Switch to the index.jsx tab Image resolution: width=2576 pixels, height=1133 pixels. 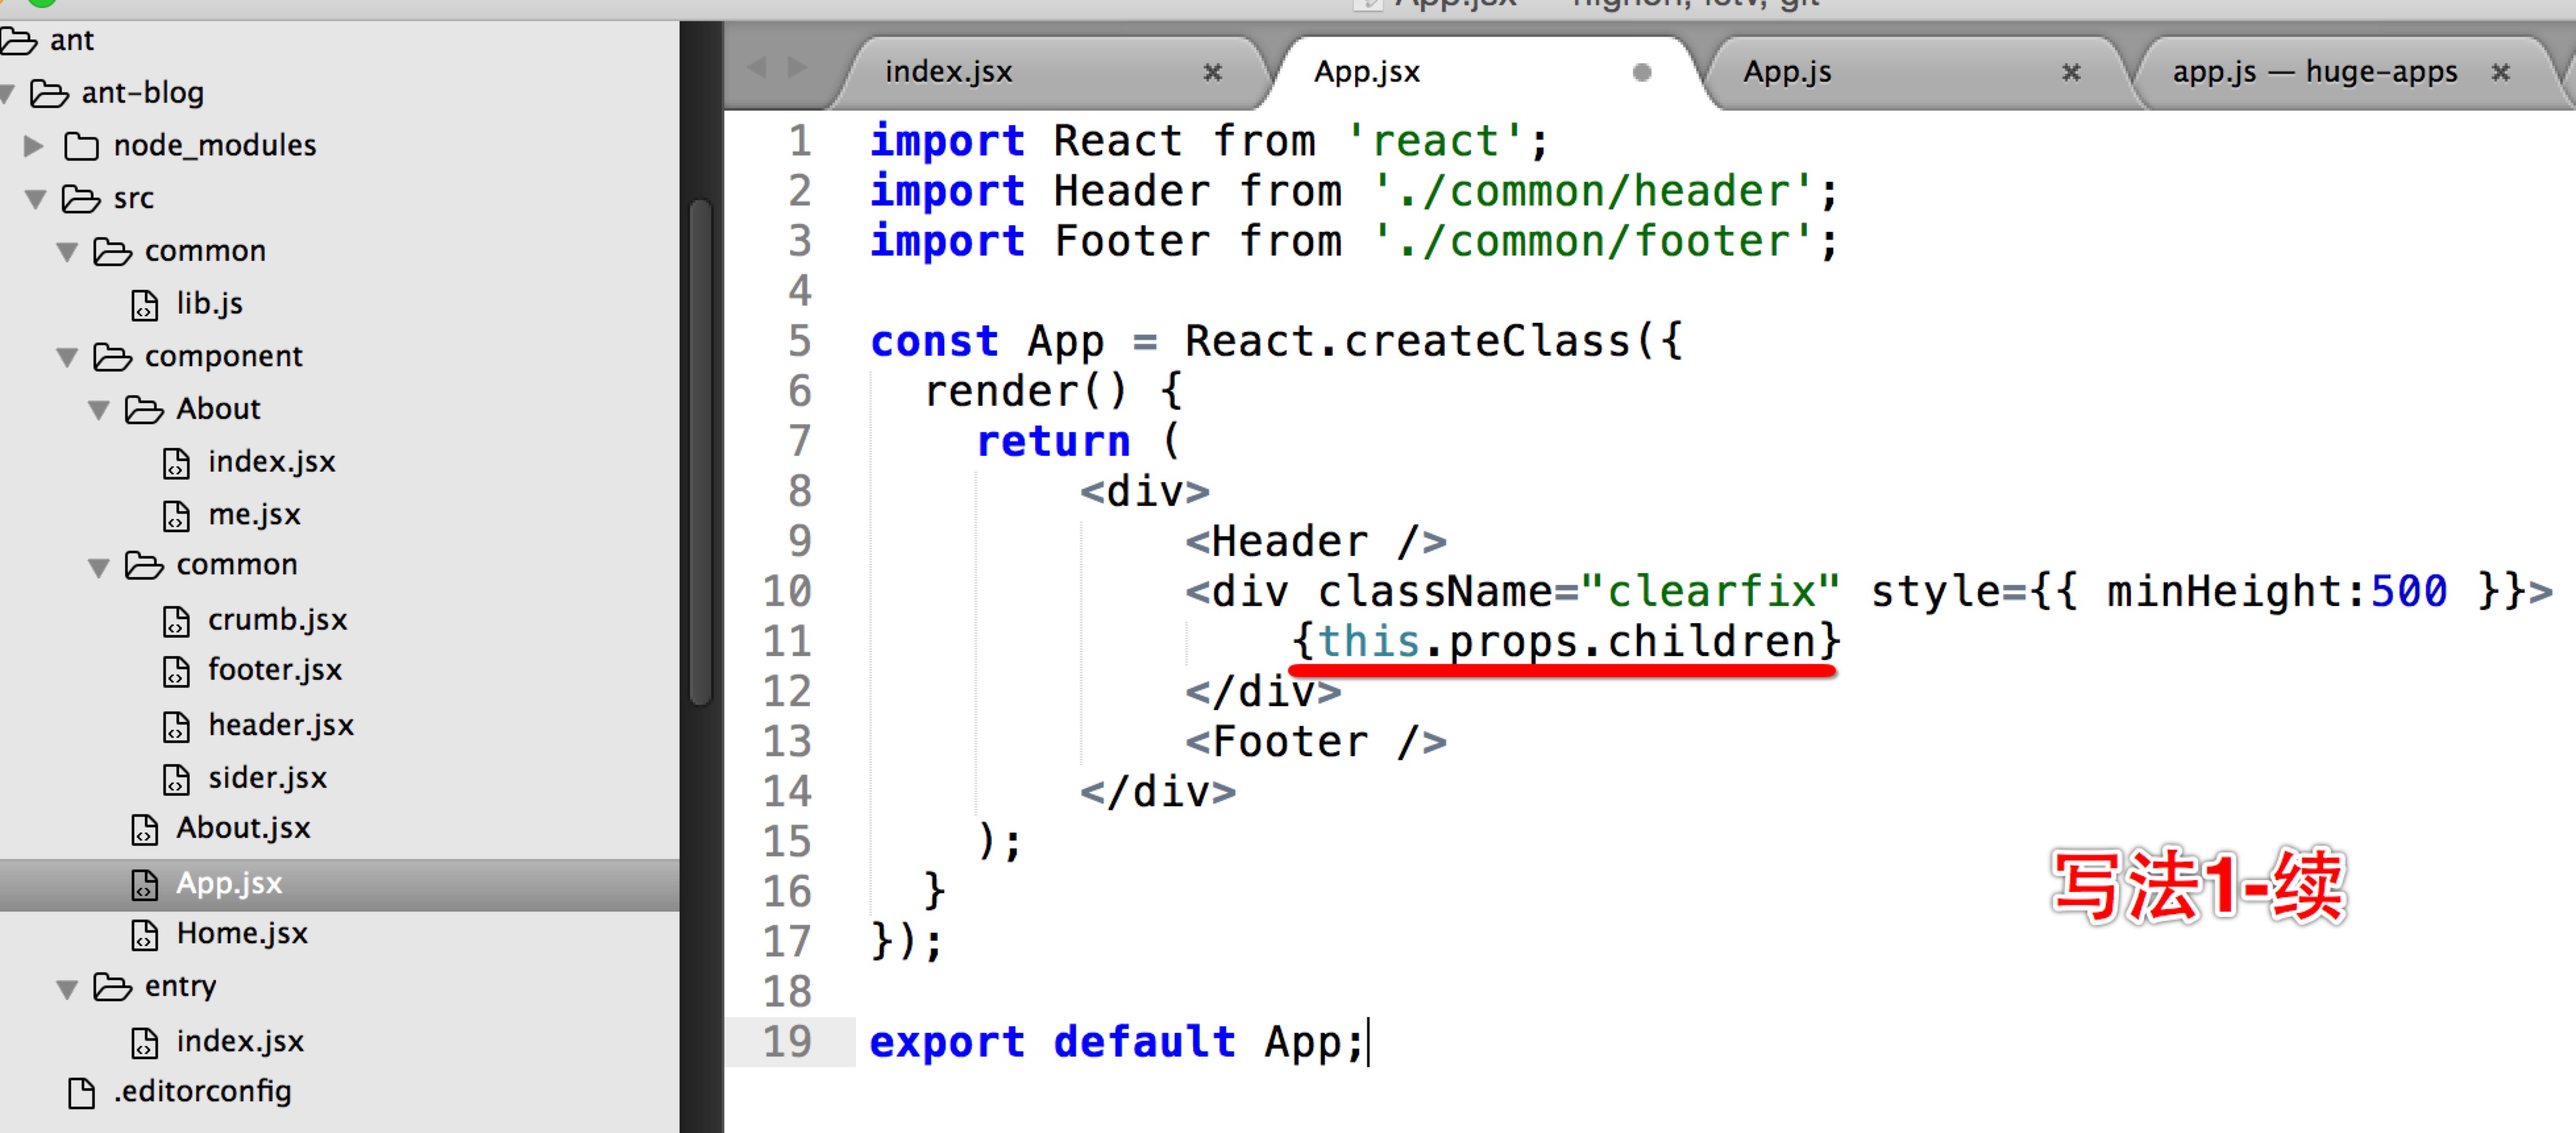(948, 72)
